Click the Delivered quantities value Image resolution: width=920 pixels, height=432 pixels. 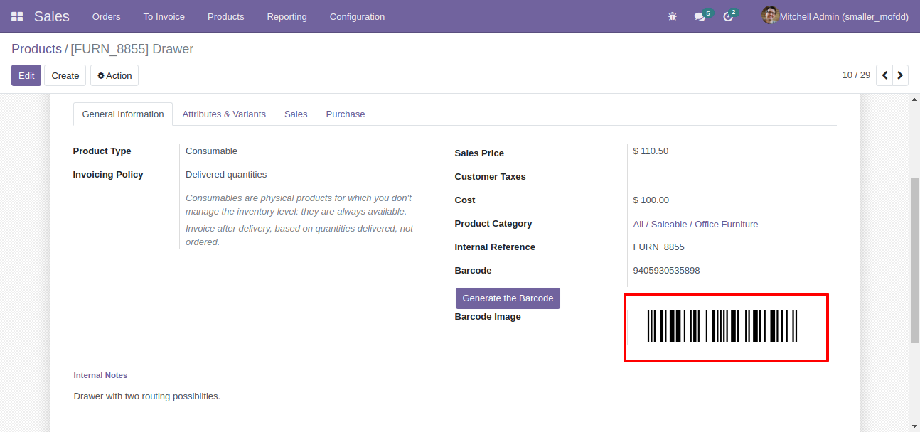coord(226,175)
